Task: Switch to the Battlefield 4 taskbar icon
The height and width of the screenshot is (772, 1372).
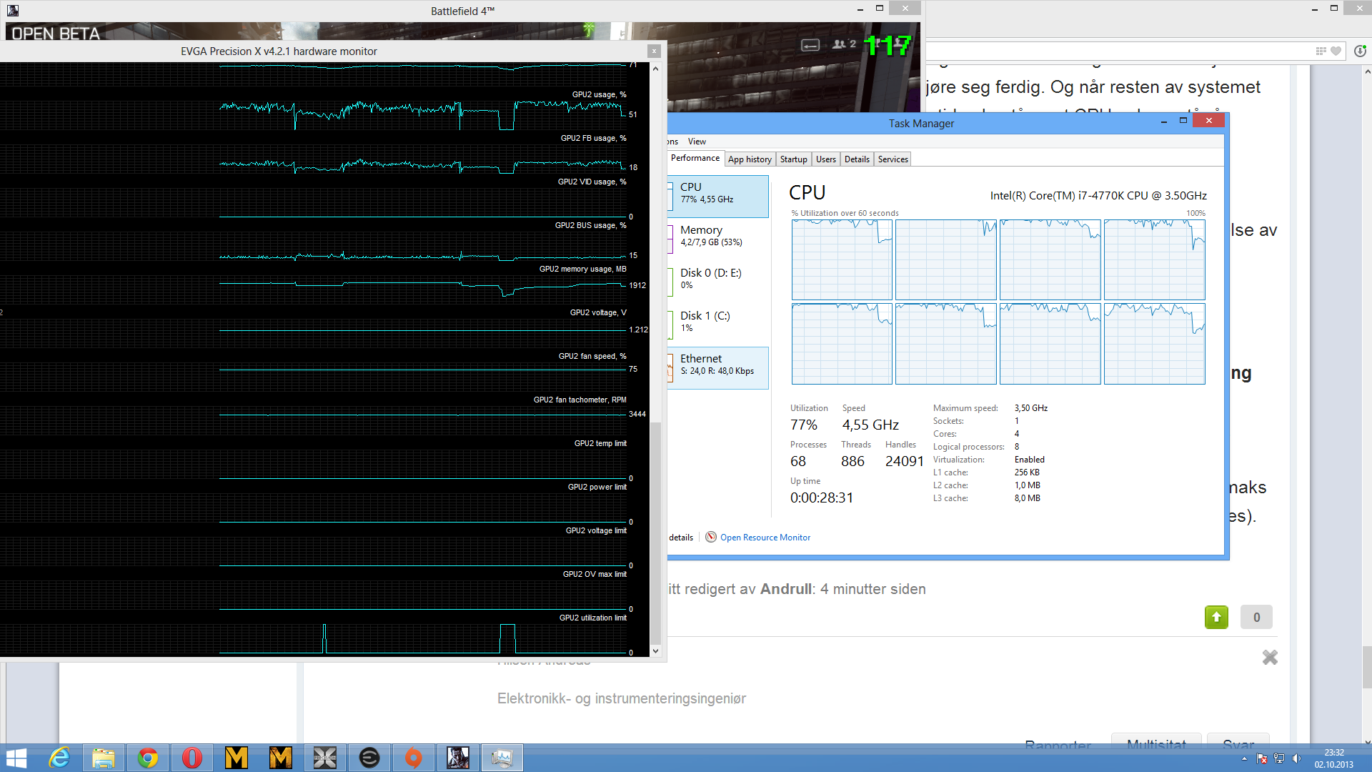Action: tap(458, 758)
